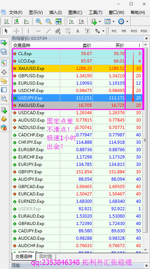
Task: Select the vertical line drawing tool
Action: coord(28,31)
